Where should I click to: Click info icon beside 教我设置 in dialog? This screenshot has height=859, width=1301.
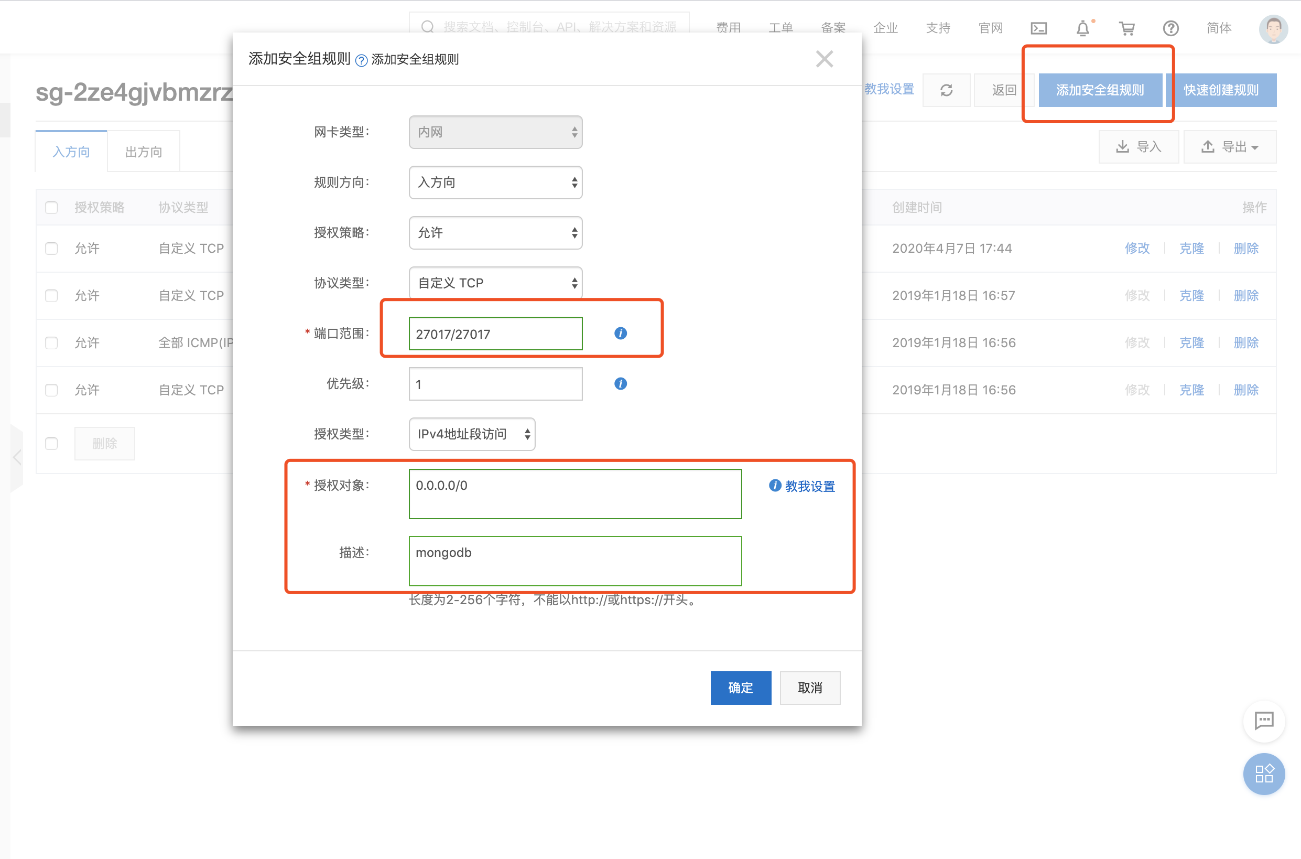(x=775, y=486)
